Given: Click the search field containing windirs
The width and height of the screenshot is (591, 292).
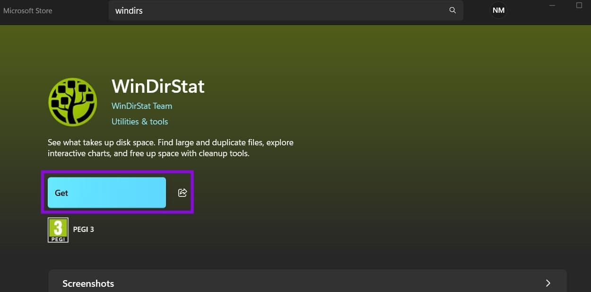Looking at the screenshot, I should [286, 10].
